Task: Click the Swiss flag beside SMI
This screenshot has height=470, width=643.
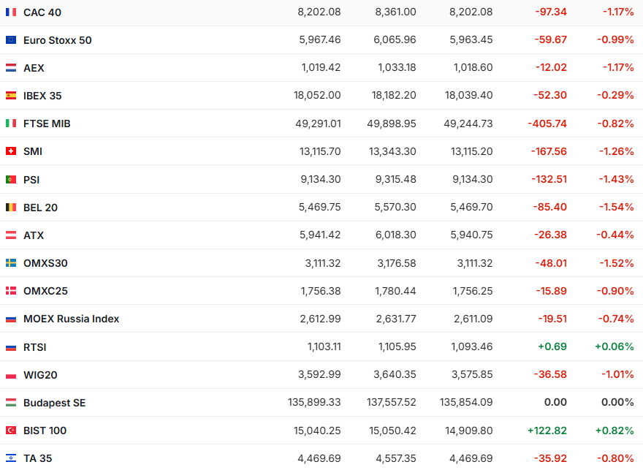Action: 11,151
